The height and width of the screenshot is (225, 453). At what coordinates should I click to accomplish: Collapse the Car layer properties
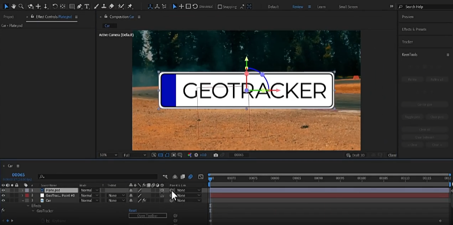pyautogui.click(x=22, y=200)
